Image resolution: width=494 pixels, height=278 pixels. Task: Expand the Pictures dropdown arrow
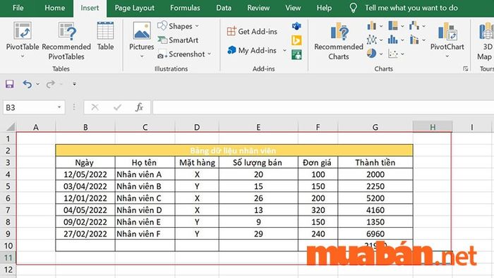point(142,56)
